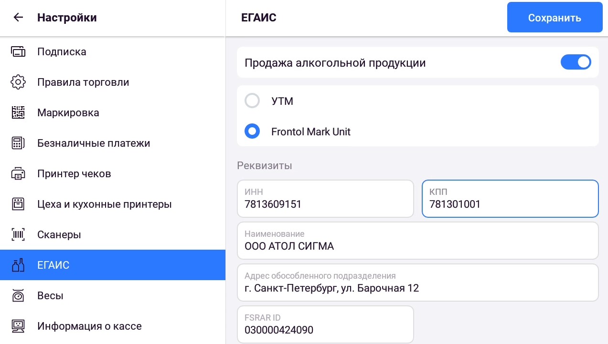Click the Безналичные платежи terminal icon
Screen dimensions: 608x344
click(18, 143)
